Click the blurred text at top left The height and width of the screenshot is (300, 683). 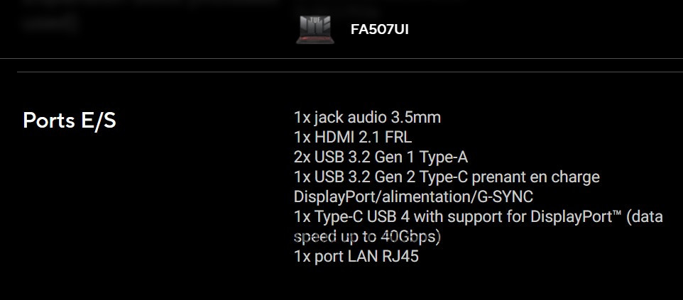pyautogui.click(x=50, y=21)
